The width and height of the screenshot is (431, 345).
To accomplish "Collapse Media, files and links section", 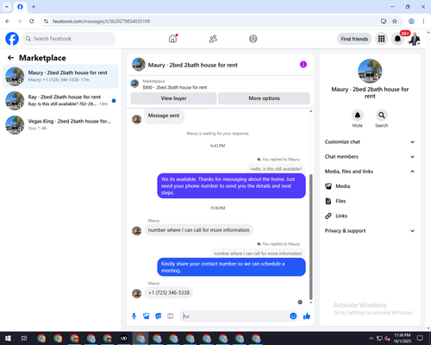I will click(370, 172).
